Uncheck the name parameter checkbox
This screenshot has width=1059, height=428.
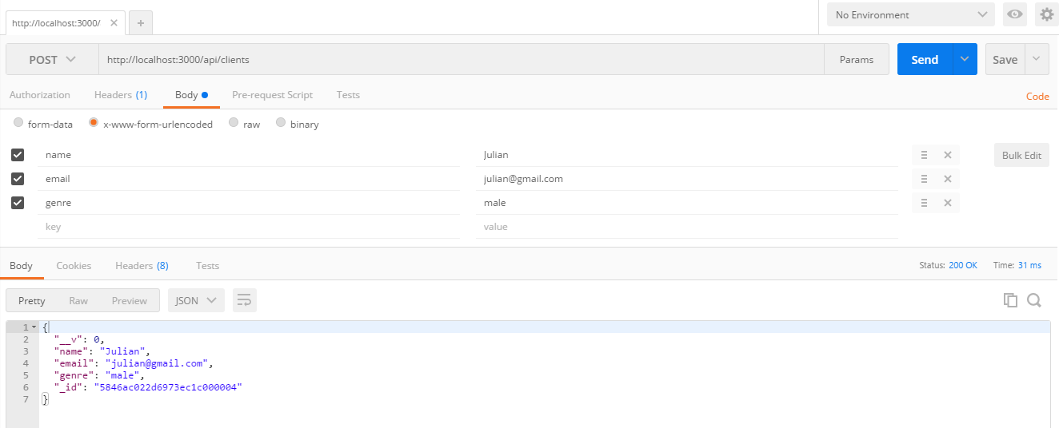18,155
